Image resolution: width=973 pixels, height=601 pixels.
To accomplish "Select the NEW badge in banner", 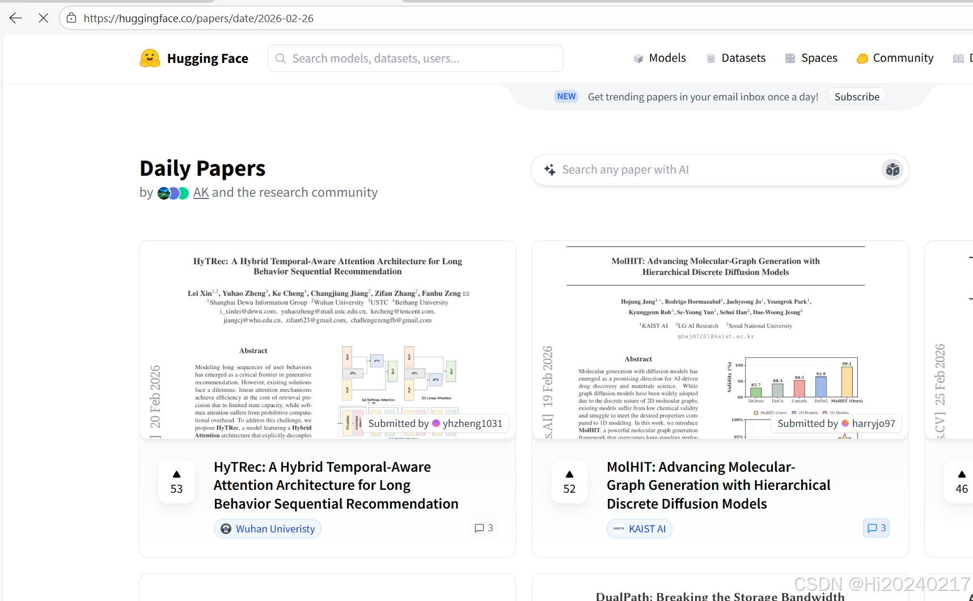I will [566, 96].
